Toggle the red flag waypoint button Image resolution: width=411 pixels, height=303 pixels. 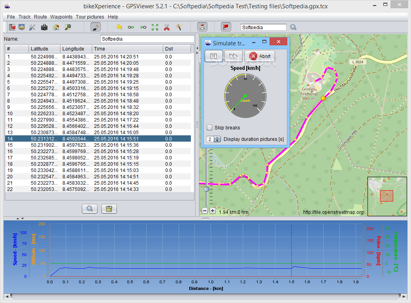tap(226, 27)
